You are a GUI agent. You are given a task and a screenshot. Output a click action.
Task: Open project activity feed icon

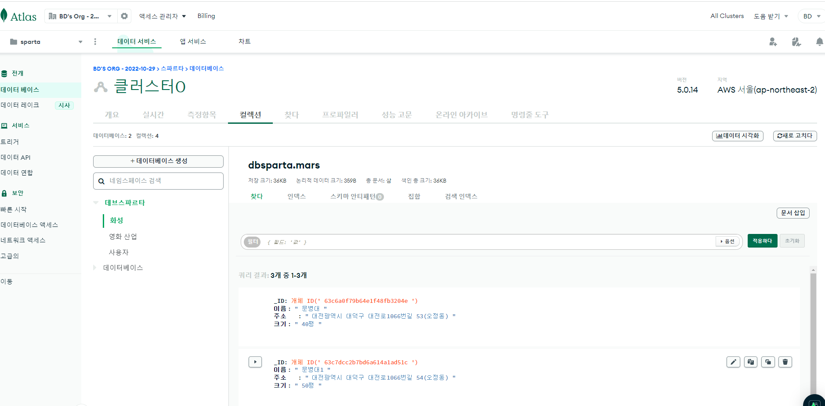click(796, 42)
